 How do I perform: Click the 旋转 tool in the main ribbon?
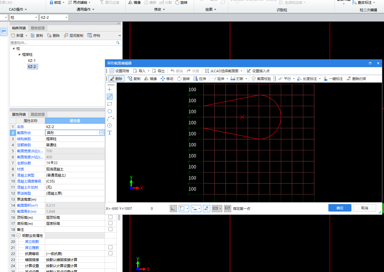tap(181, 3)
